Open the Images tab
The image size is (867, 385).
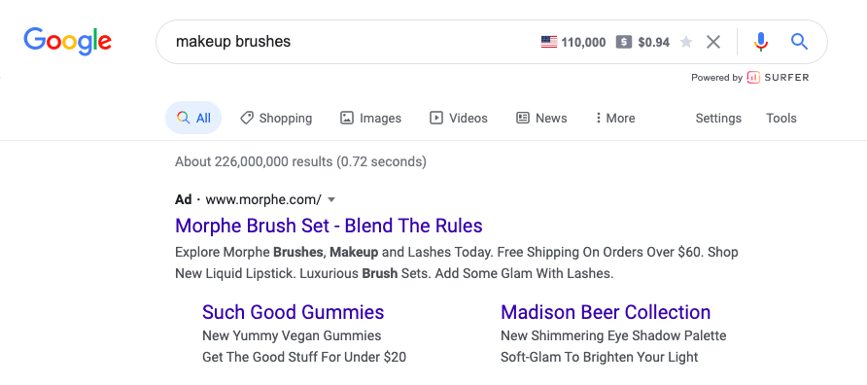pyautogui.click(x=370, y=118)
